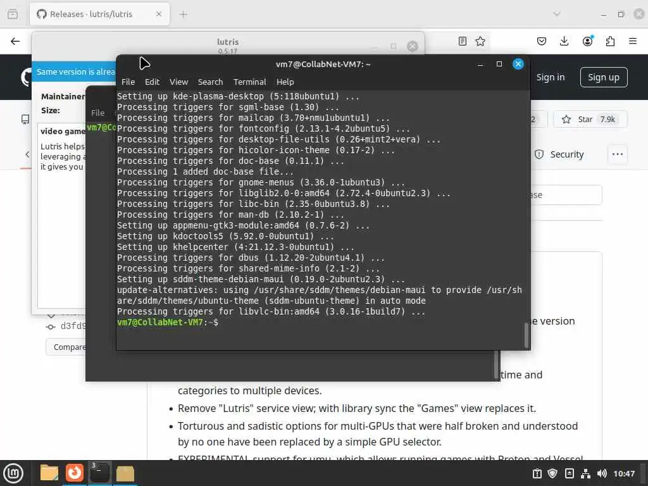Click the background terminal scrollbar
Viewport: 648px width, 486px height.
[496, 365]
